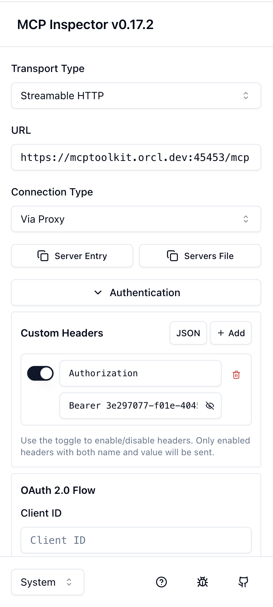Disable the Authorization header toggle switch
This screenshot has height=607, width=273.
click(x=40, y=373)
